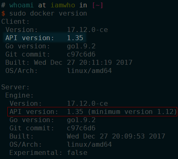Click the 'Client:' section heading
This screenshot has width=178, height=159.
click(16, 22)
